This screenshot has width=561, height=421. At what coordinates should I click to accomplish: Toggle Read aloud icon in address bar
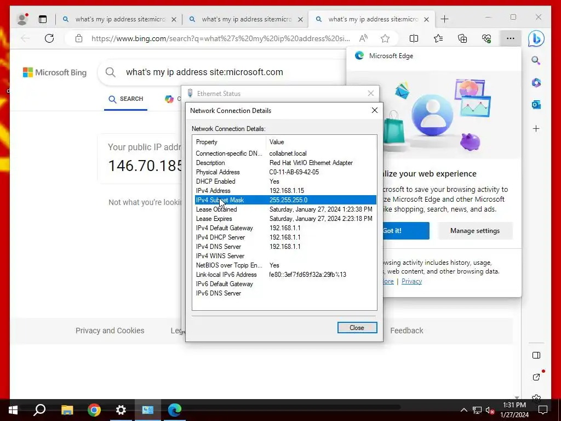(363, 38)
